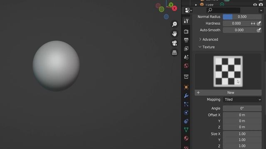
Task: Toggle Hardness invert arrows icon
Action: click(253, 24)
